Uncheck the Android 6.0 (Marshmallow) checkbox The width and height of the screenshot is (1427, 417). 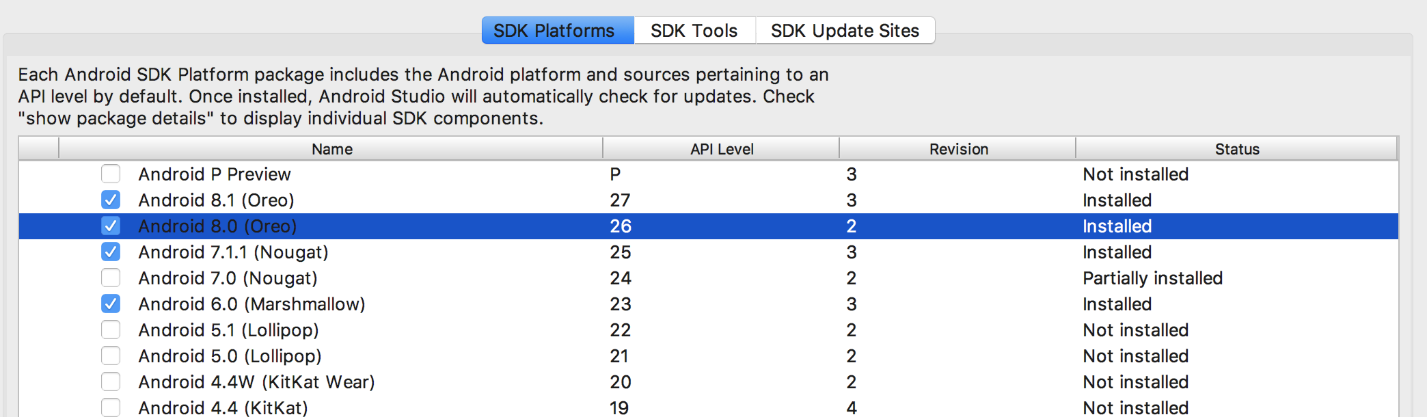click(x=111, y=304)
